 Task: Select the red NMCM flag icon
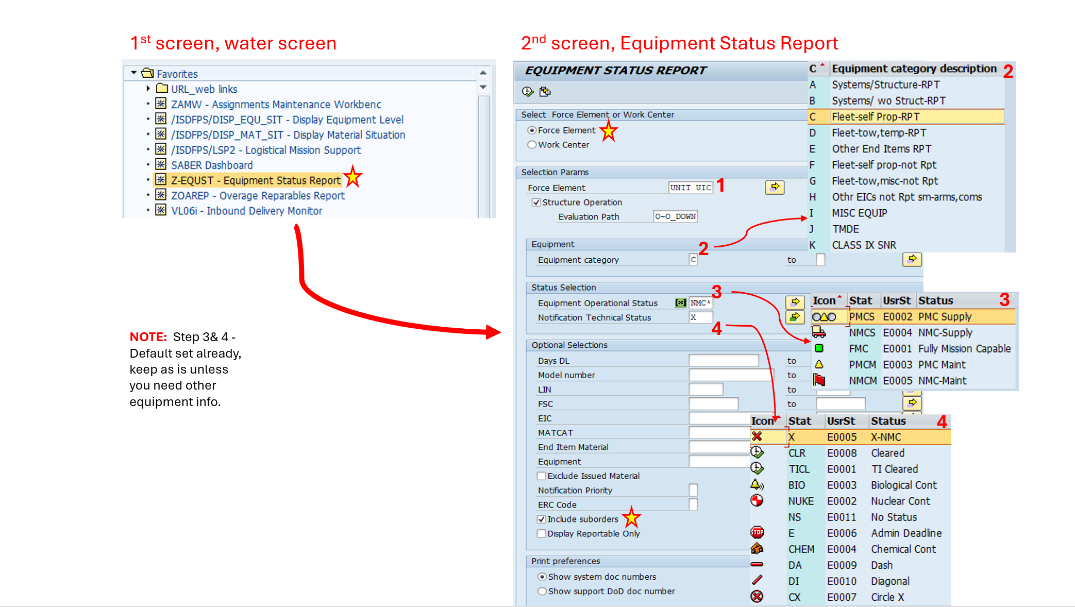[819, 380]
